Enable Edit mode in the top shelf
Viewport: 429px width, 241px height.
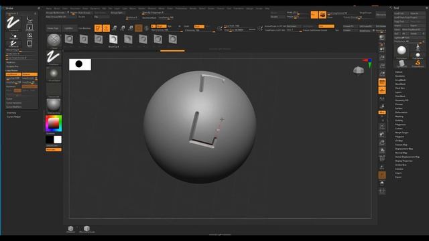(x=98, y=28)
